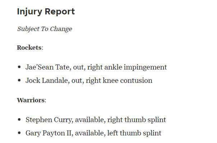Click the bold Rockets team label
The height and width of the screenshot is (143, 217).
coord(29,48)
